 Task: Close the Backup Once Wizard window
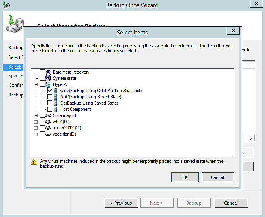(x=256, y=3)
